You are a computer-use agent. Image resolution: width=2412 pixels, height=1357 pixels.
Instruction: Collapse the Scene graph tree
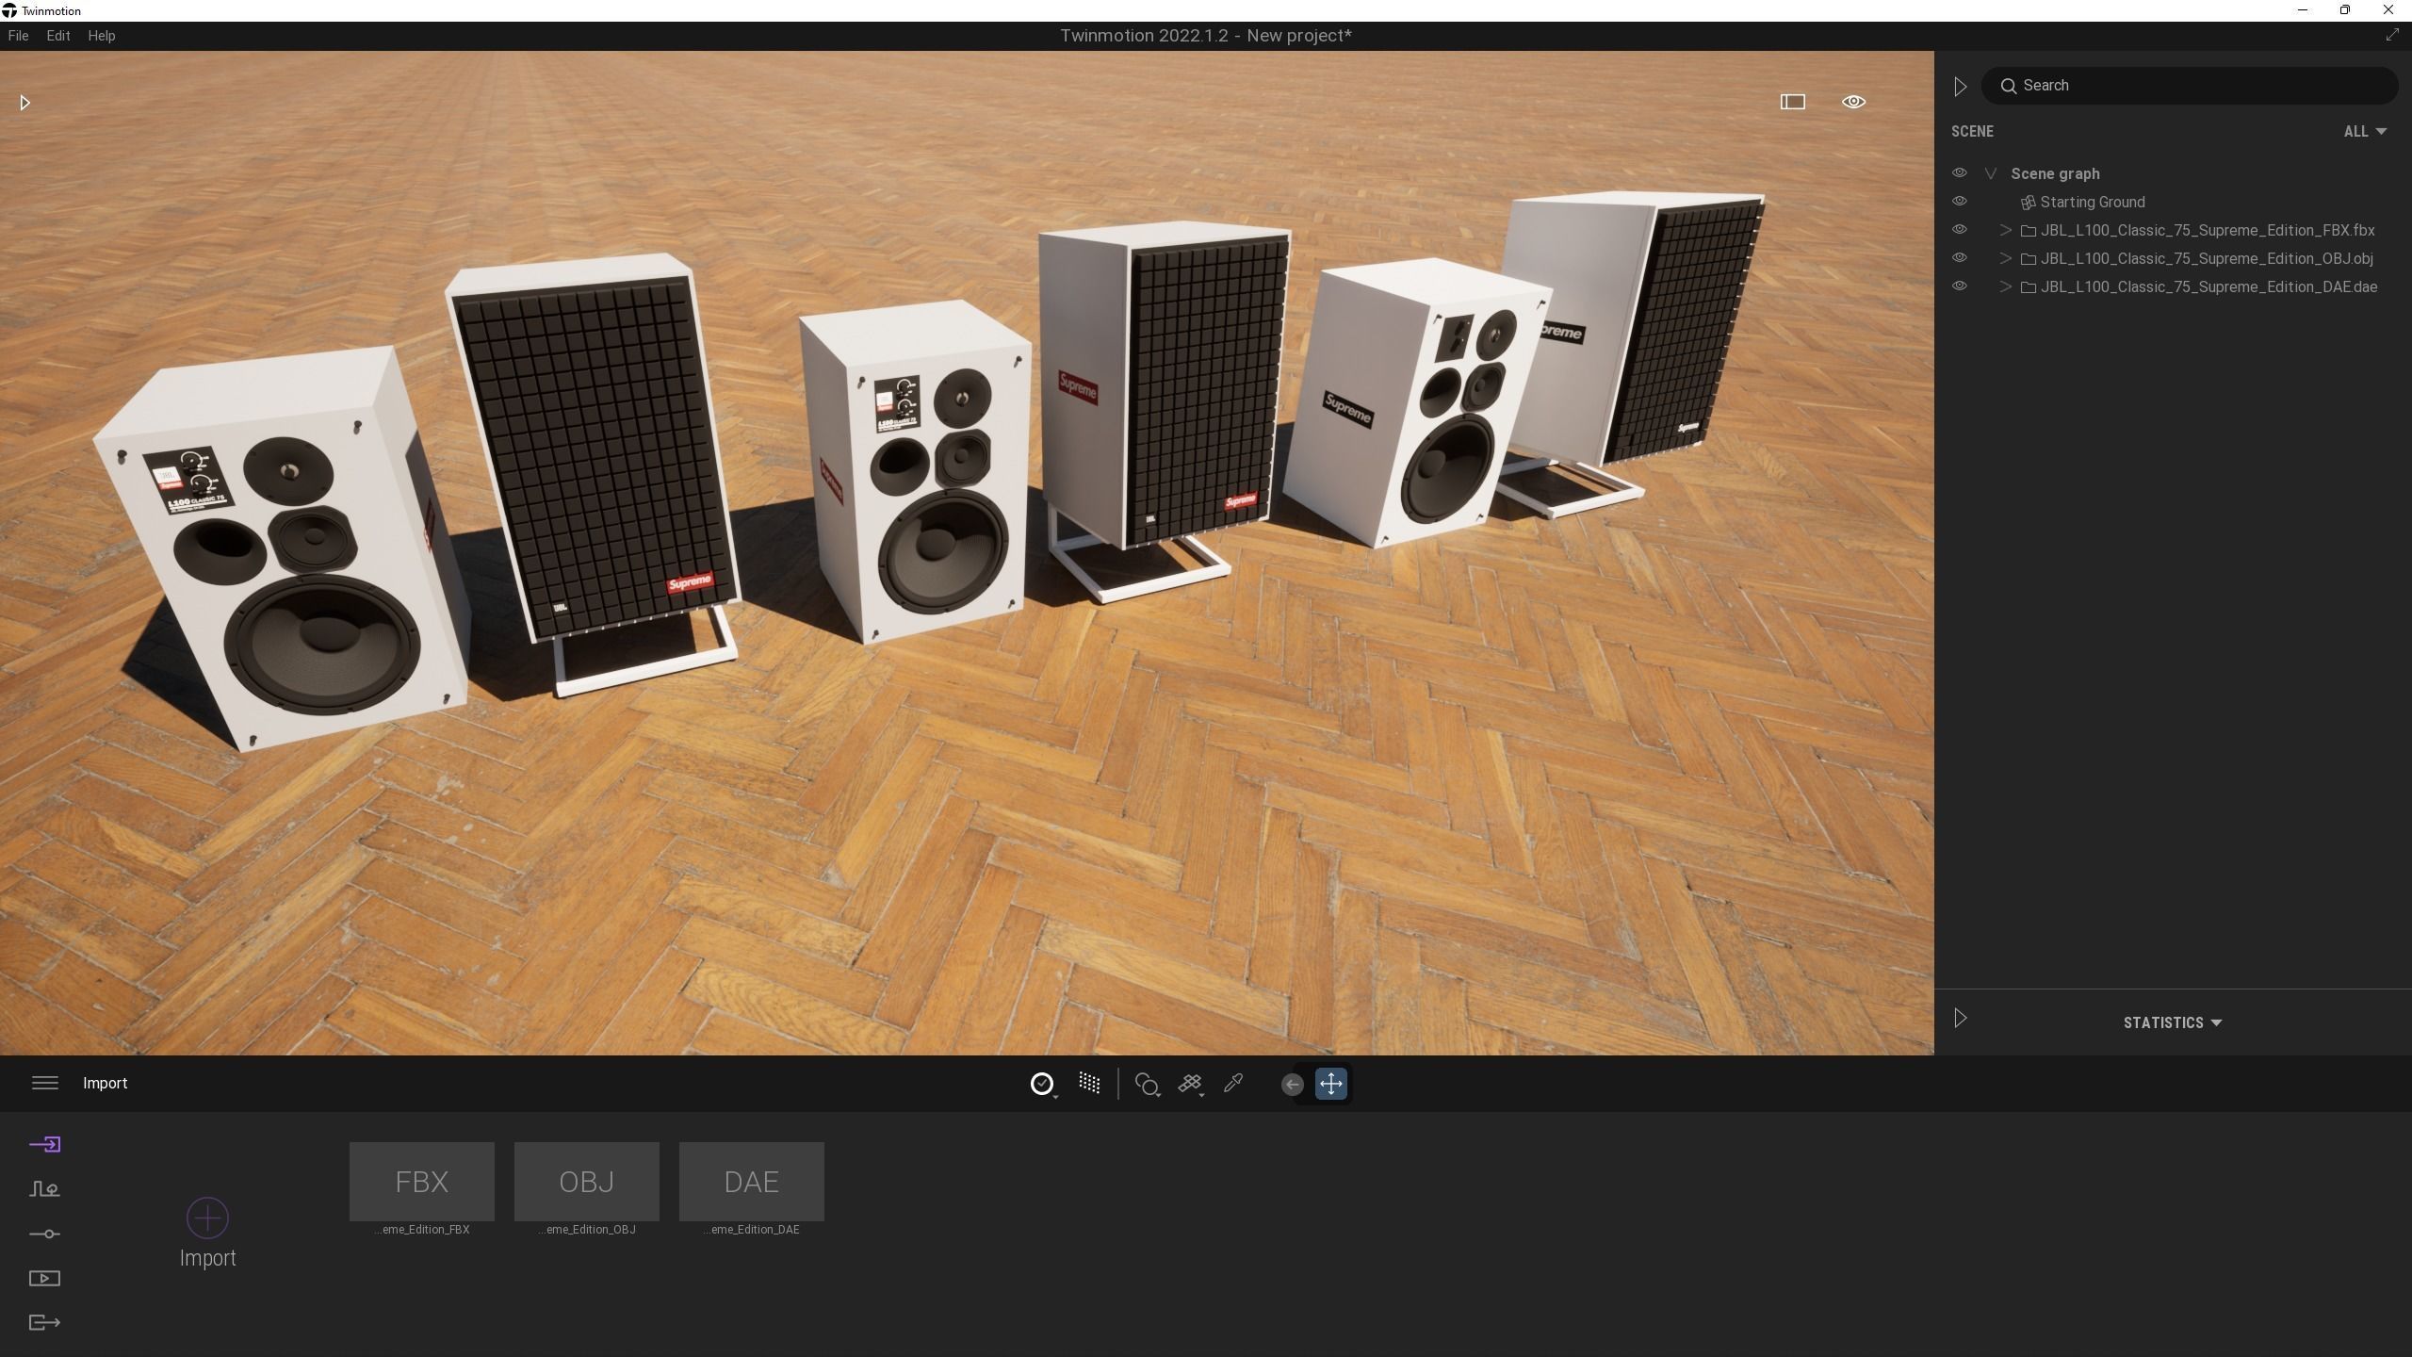click(x=1990, y=173)
